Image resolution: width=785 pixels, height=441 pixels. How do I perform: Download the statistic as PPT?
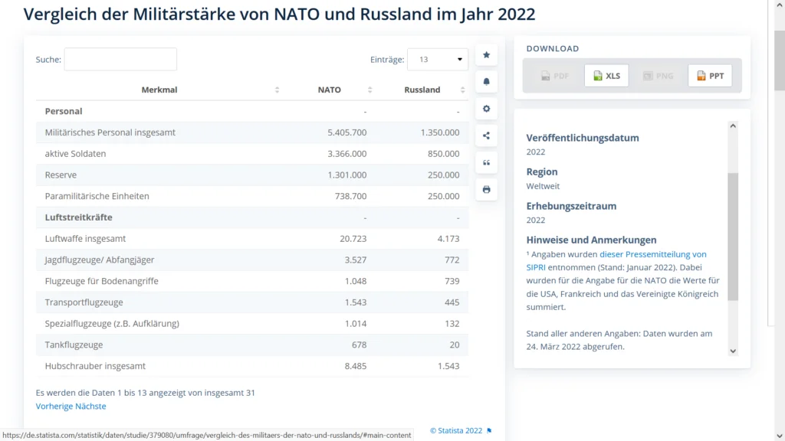(710, 76)
